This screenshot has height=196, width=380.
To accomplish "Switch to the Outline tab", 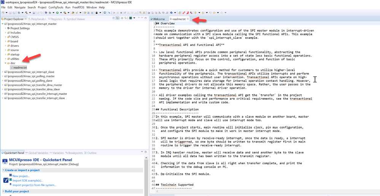I will pos(91,153).
